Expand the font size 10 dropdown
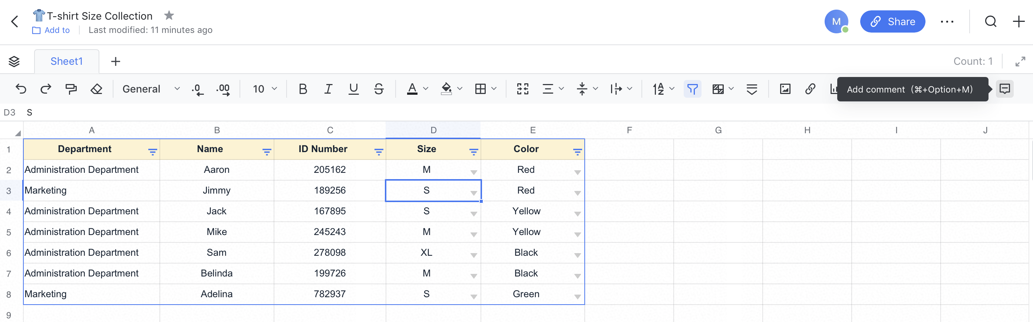 point(265,88)
